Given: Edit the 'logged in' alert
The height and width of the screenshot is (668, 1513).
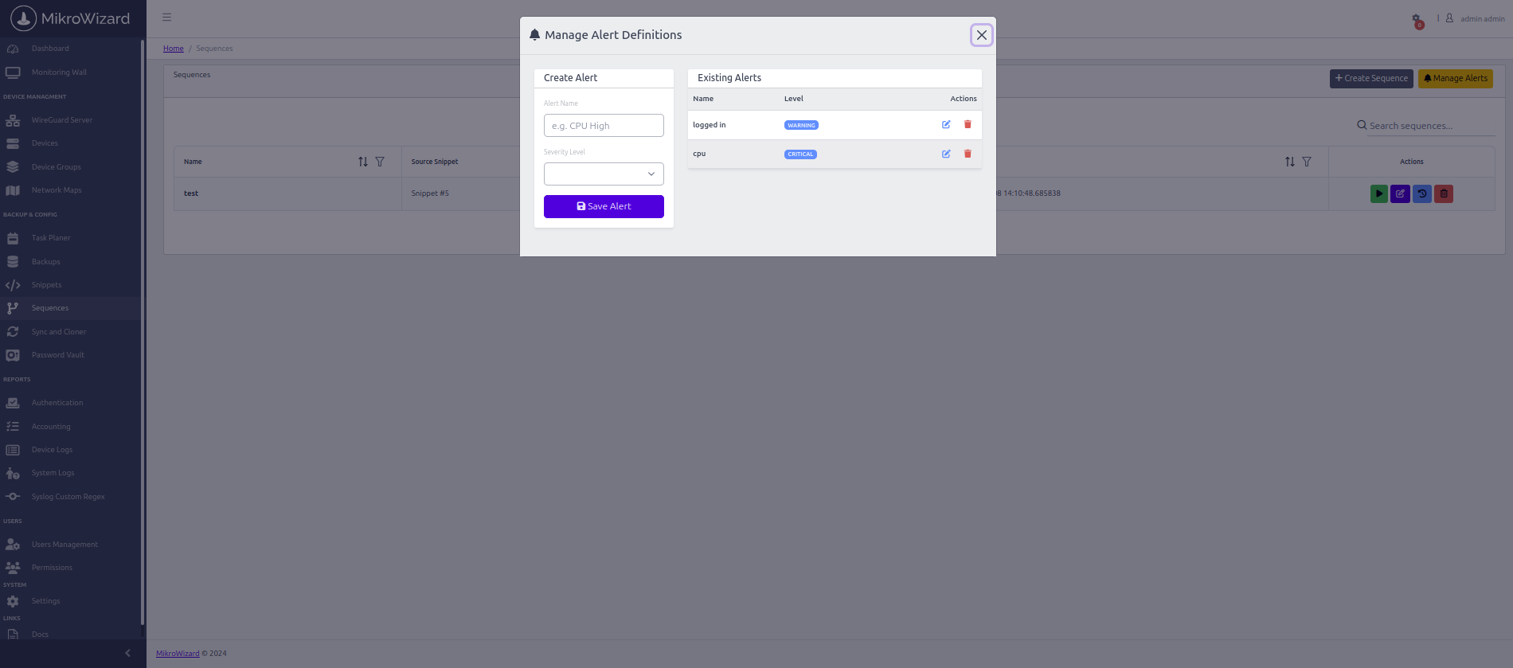Looking at the screenshot, I should 946,125.
